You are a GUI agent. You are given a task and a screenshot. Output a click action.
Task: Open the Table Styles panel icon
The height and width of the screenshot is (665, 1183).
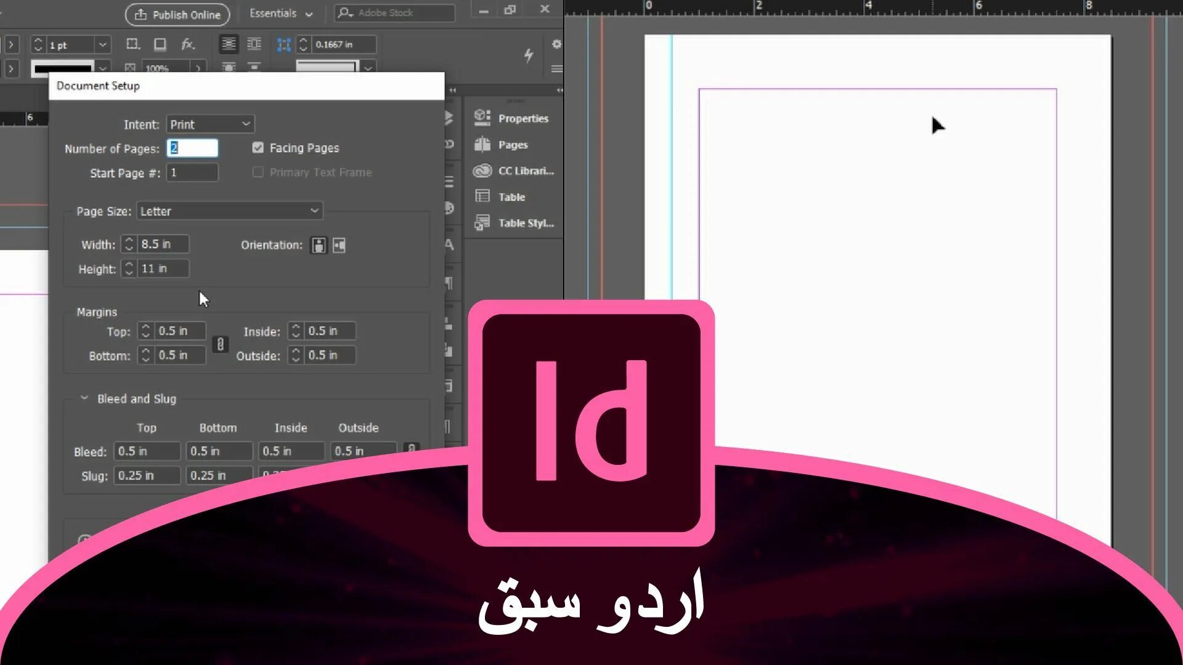[482, 222]
